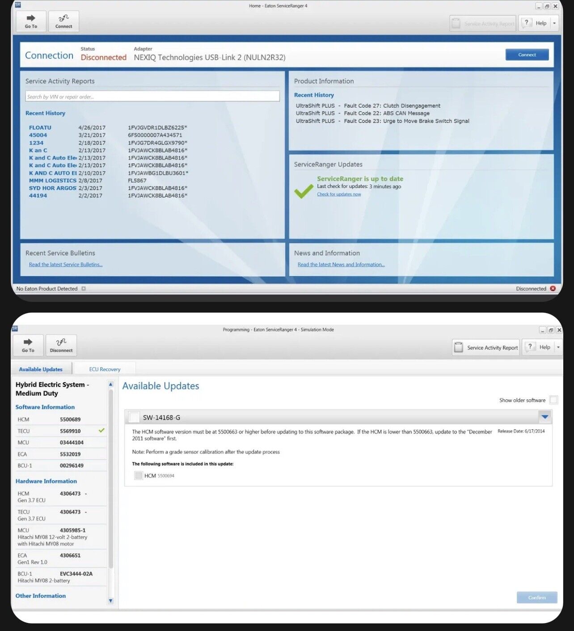Toggle HCM 5500694 software checkbox
This screenshot has width=574, height=631.
pos(139,475)
